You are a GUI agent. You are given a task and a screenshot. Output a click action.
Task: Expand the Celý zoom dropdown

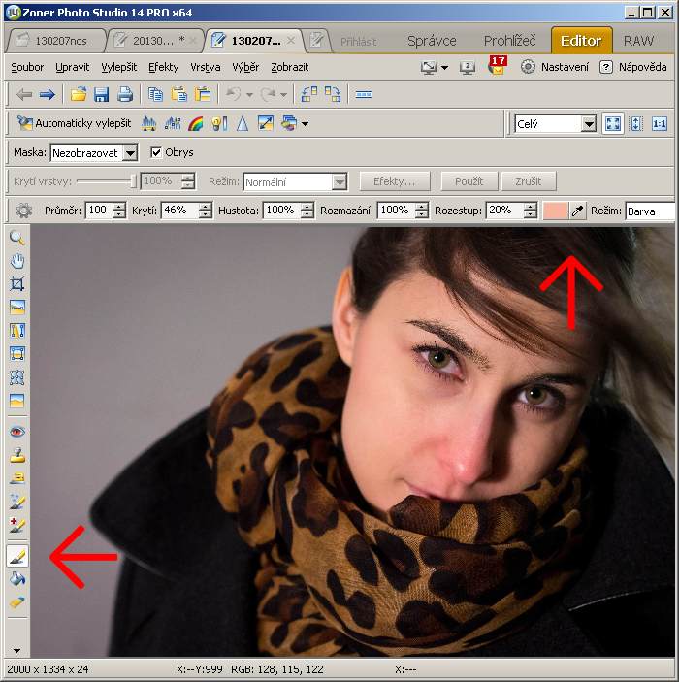pyautogui.click(x=588, y=124)
